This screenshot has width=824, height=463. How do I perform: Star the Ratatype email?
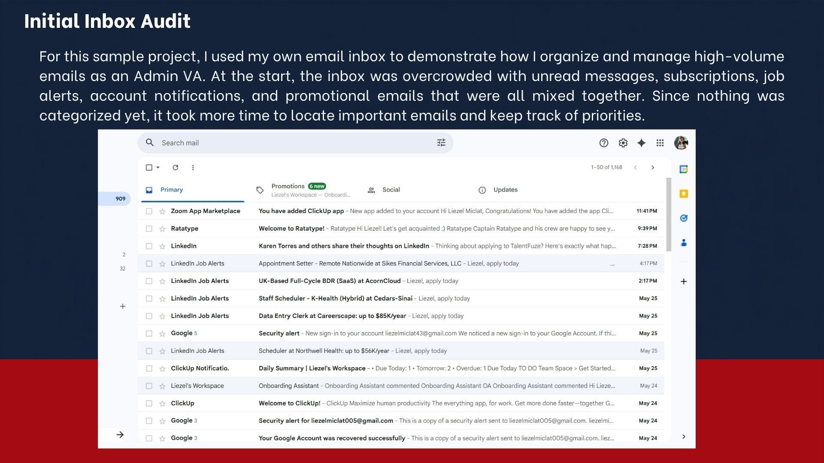point(162,229)
